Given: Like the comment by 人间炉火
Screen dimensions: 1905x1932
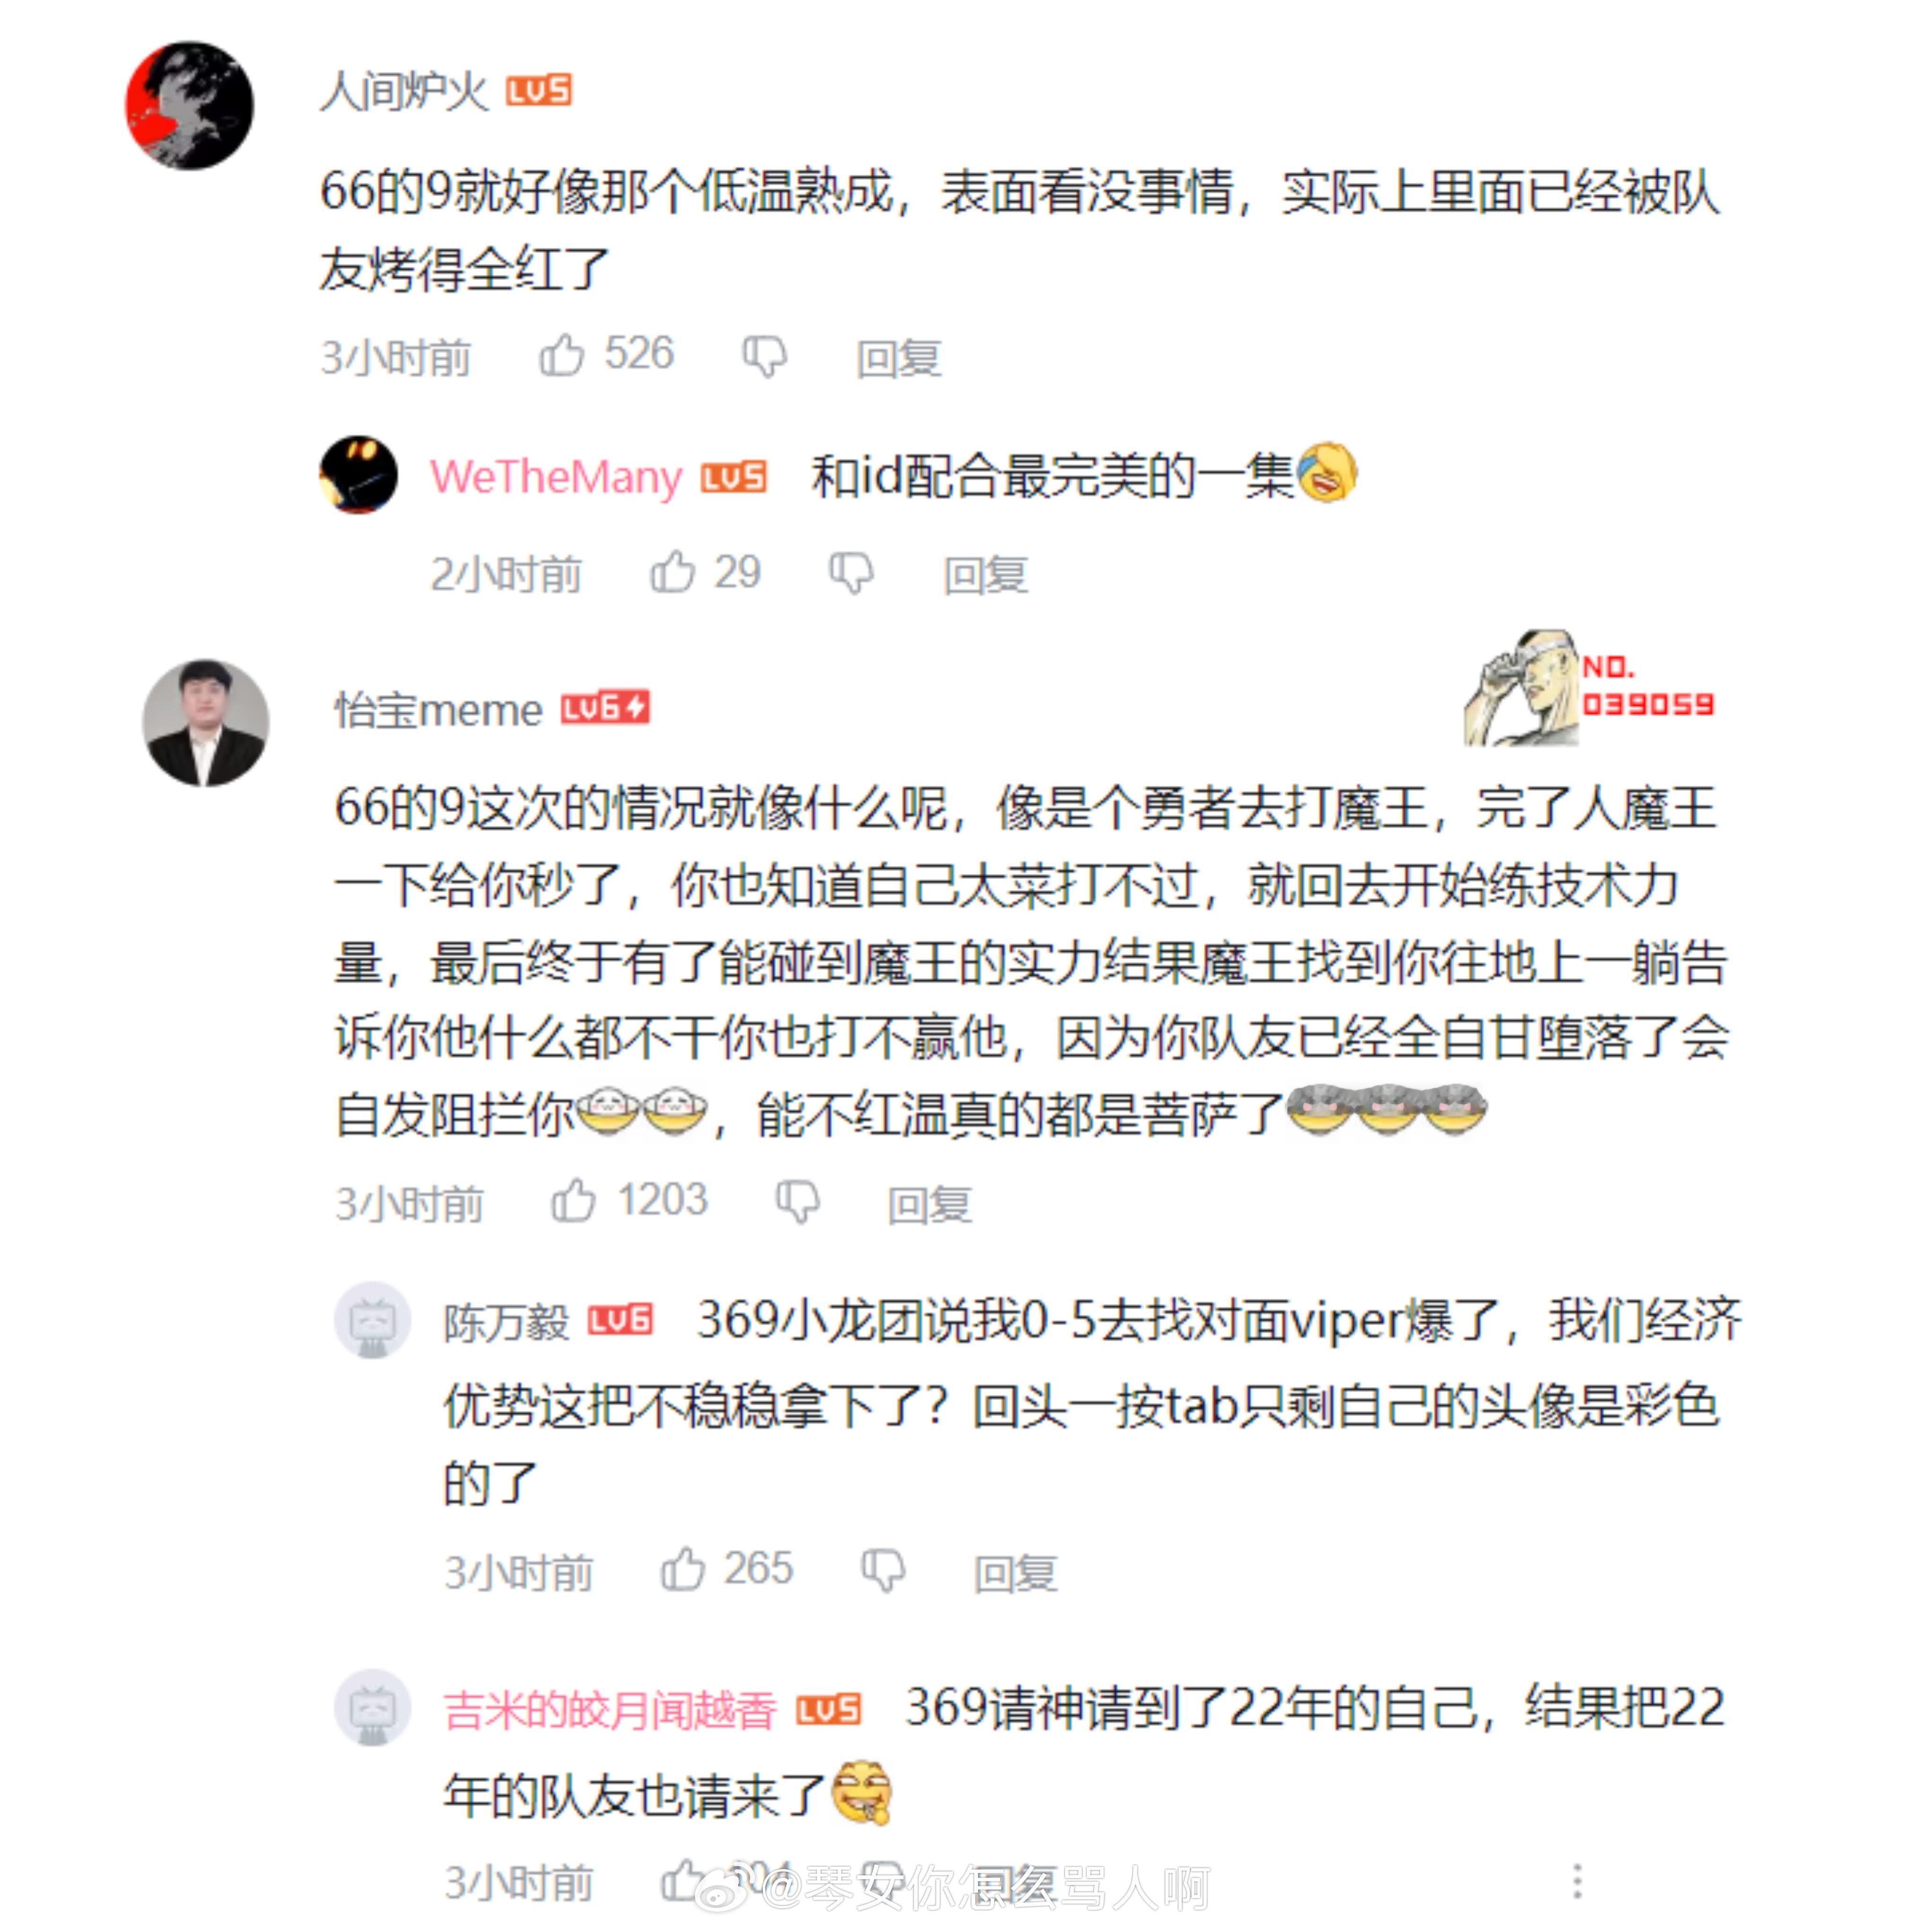Looking at the screenshot, I should pos(560,355).
